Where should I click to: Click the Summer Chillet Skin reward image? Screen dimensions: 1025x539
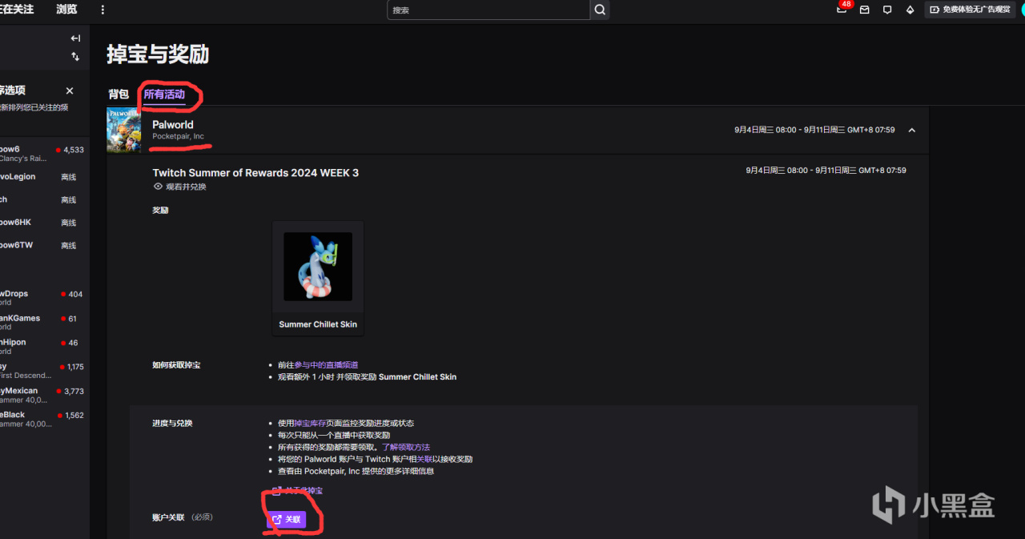[x=318, y=267]
